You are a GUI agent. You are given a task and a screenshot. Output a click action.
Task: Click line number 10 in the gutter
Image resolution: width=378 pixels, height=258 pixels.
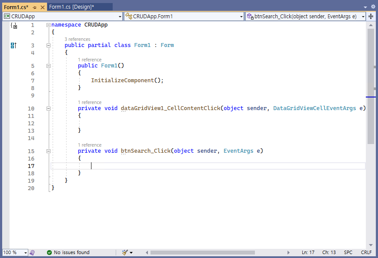[31, 109]
